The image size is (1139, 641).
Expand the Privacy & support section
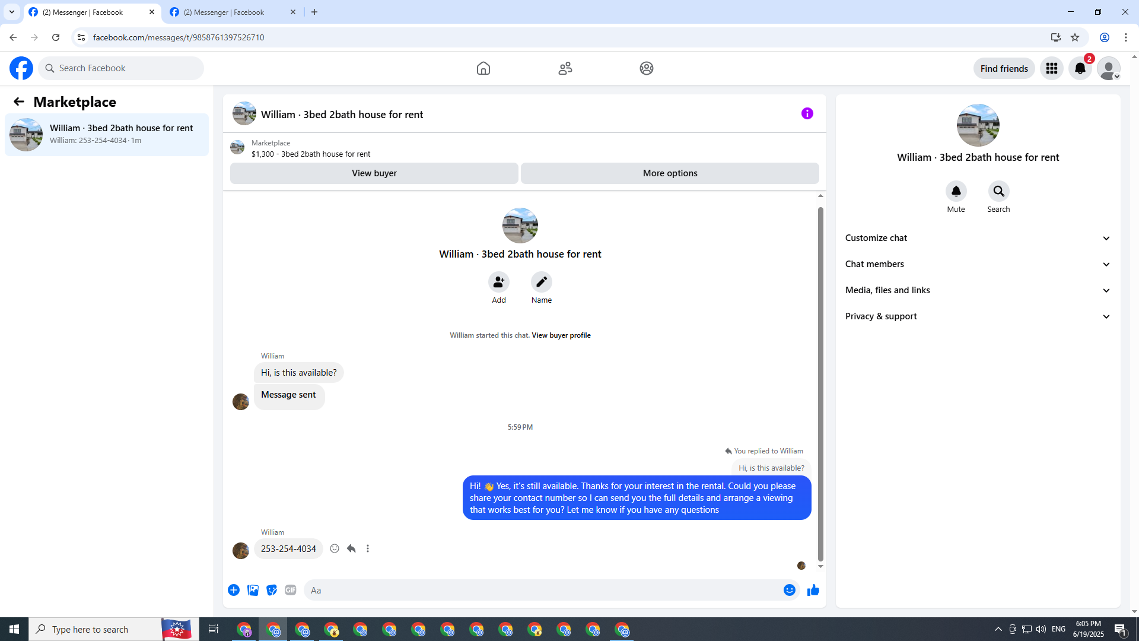[978, 316]
